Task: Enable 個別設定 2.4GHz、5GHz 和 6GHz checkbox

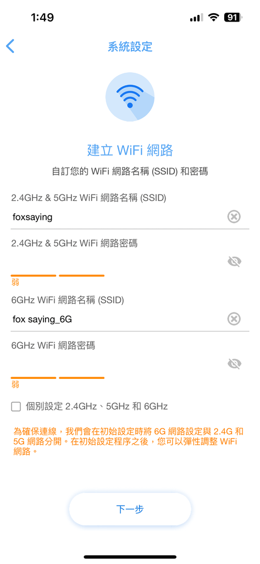Action: click(16, 407)
